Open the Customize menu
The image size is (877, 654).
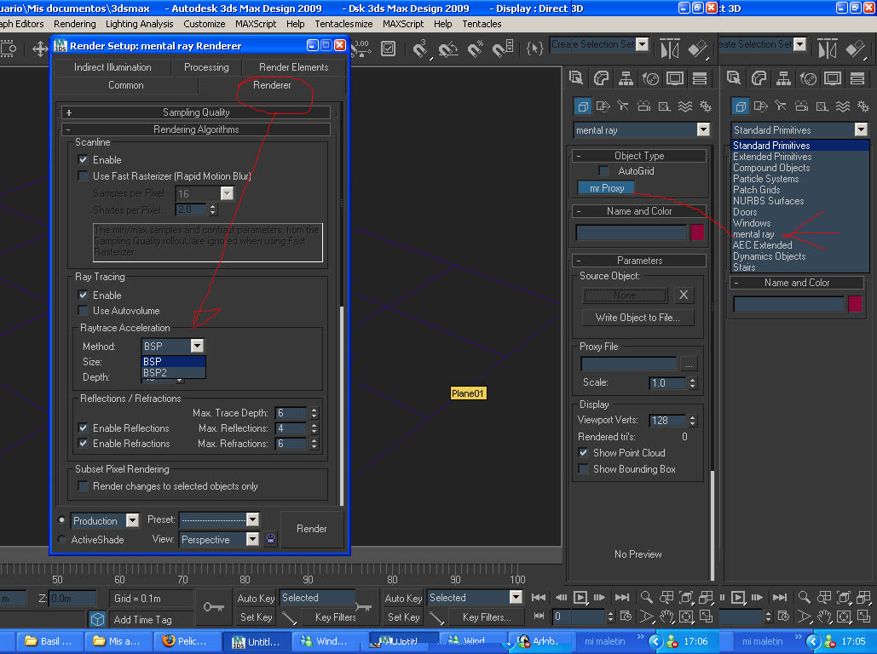tap(205, 24)
